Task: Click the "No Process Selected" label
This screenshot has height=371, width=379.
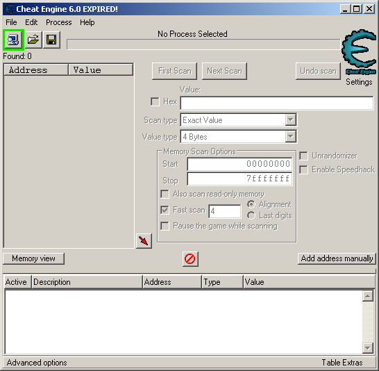Action: point(192,34)
